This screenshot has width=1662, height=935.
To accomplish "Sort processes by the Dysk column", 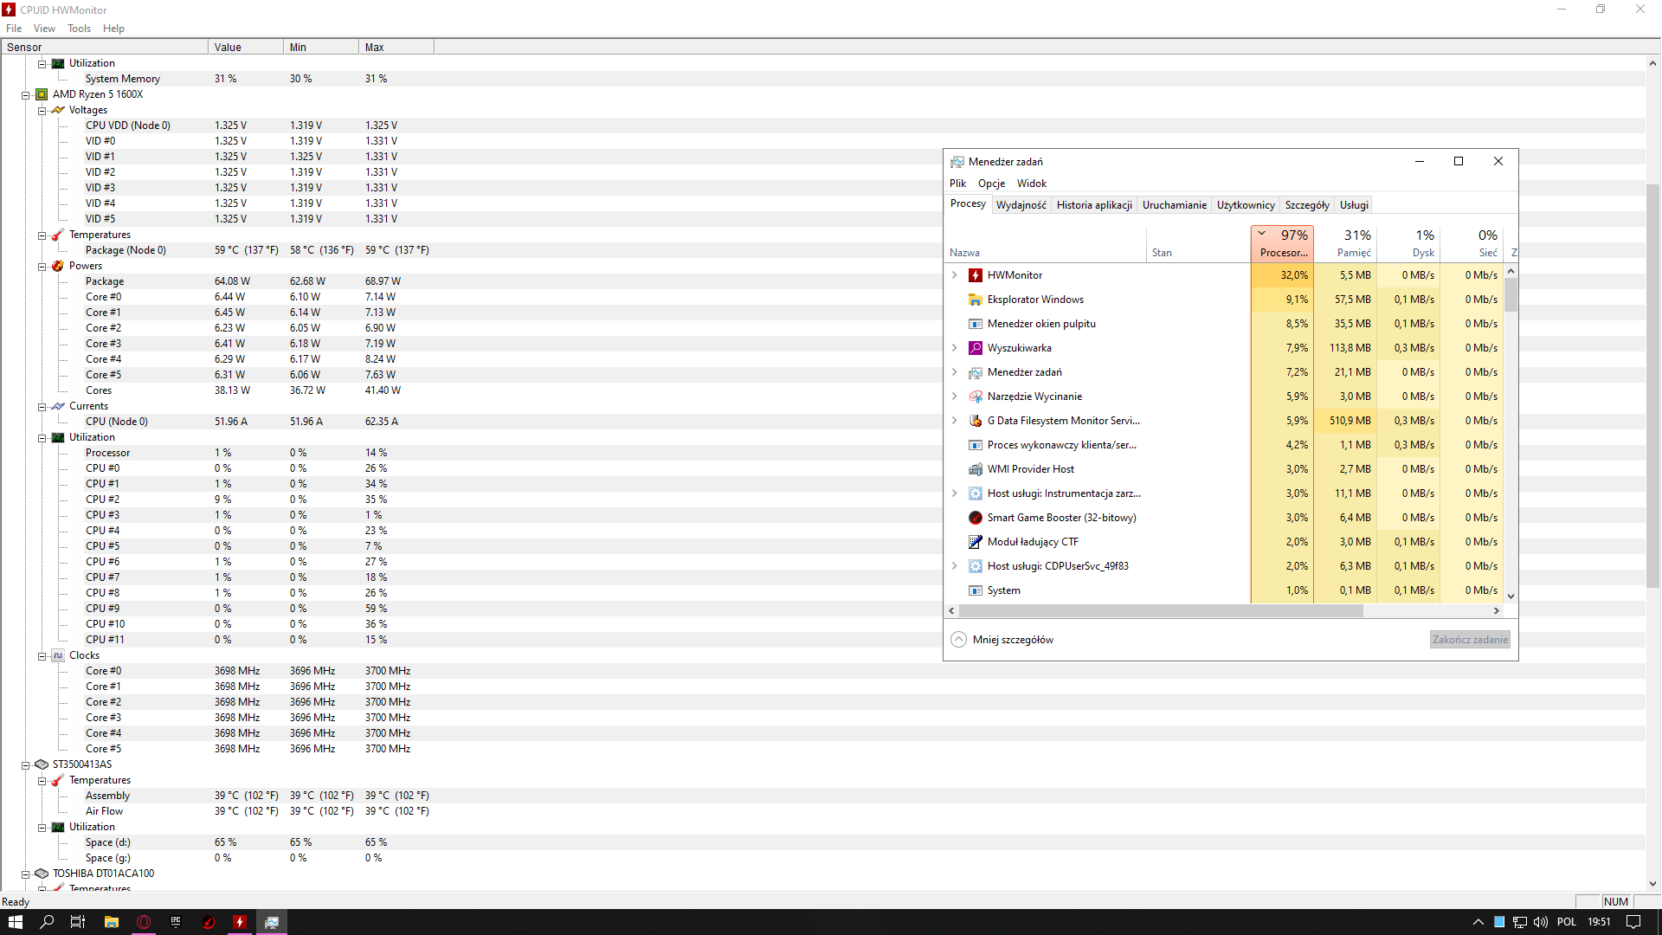I will tap(1408, 243).
